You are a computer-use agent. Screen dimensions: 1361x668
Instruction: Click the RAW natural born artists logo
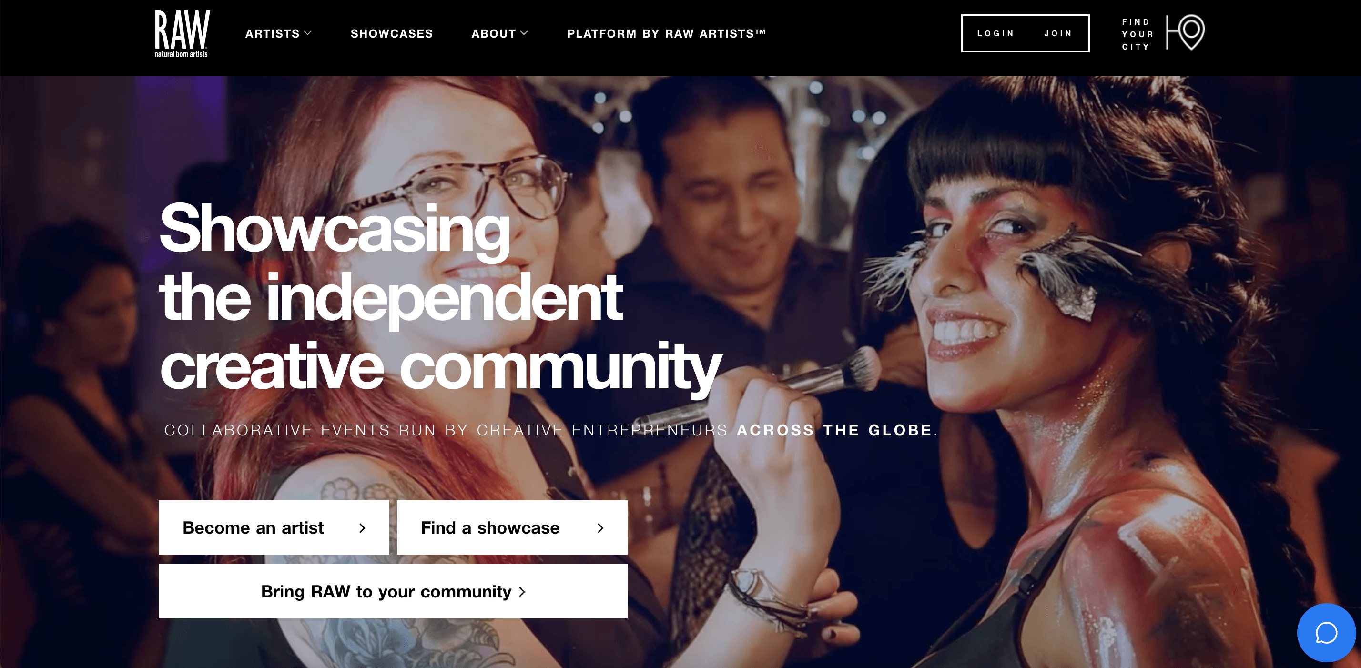pyautogui.click(x=182, y=34)
